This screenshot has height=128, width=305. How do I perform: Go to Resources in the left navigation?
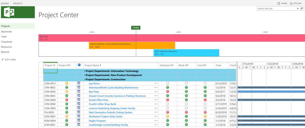coord(7,47)
